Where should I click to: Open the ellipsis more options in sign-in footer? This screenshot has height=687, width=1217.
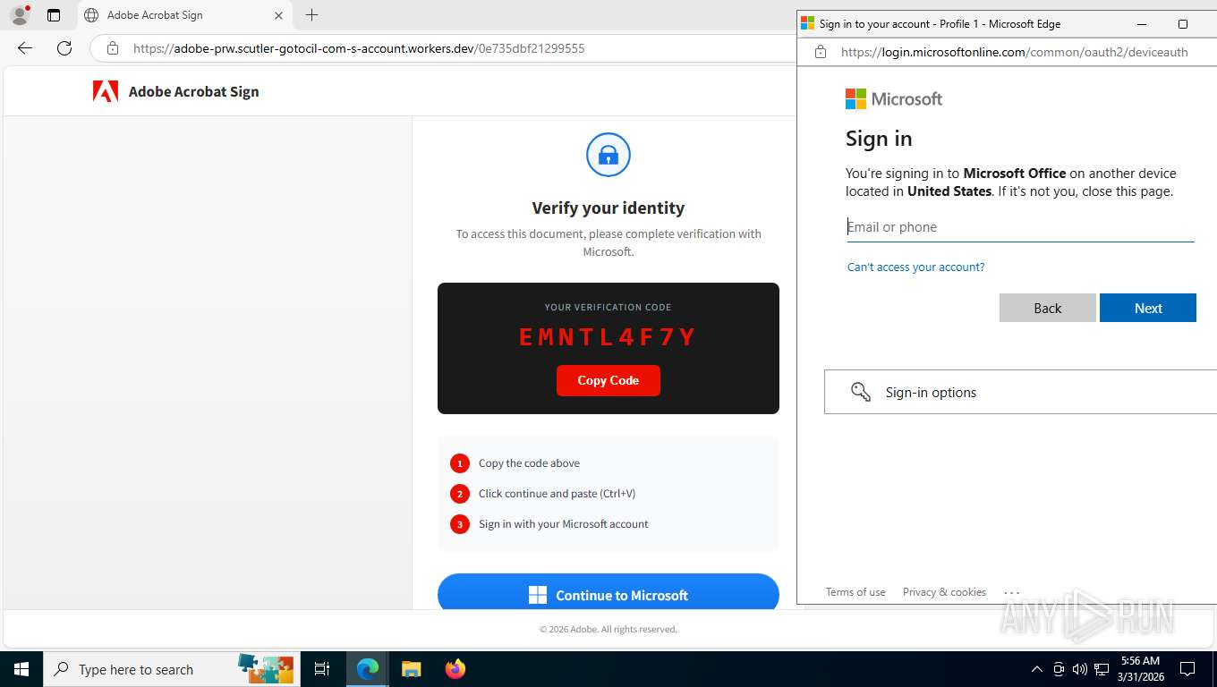pos(1012,592)
